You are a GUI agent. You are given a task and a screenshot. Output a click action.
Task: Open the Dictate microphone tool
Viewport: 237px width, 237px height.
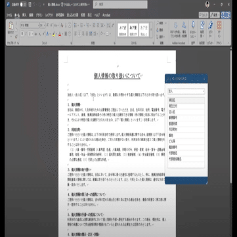click(x=193, y=25)
